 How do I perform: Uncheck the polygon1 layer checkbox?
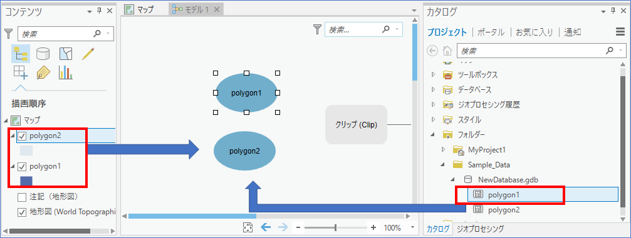22,166
